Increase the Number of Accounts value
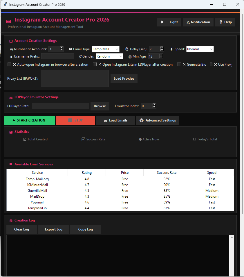This screenshot has width=244, height=277. tap(62, 47)
